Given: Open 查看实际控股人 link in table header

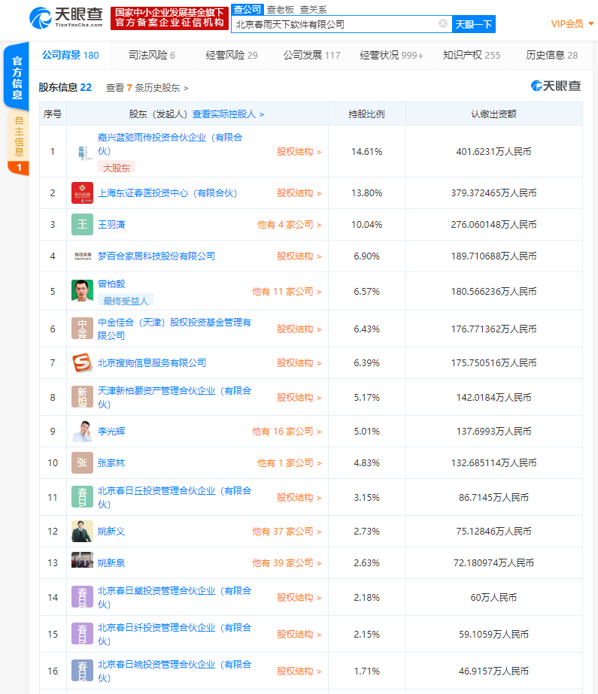Looking at the screenshot, I should 228,114.
